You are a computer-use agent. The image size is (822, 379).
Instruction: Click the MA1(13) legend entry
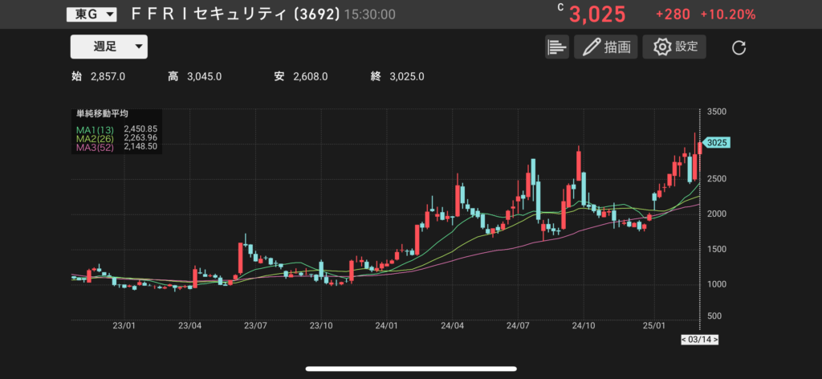point(117,129)
